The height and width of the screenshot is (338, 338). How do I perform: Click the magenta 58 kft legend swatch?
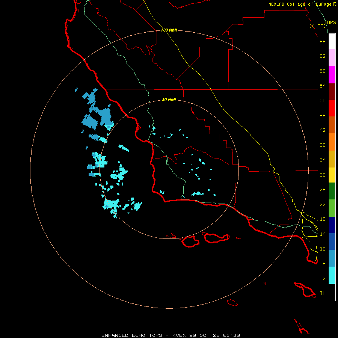coord(332,75)
